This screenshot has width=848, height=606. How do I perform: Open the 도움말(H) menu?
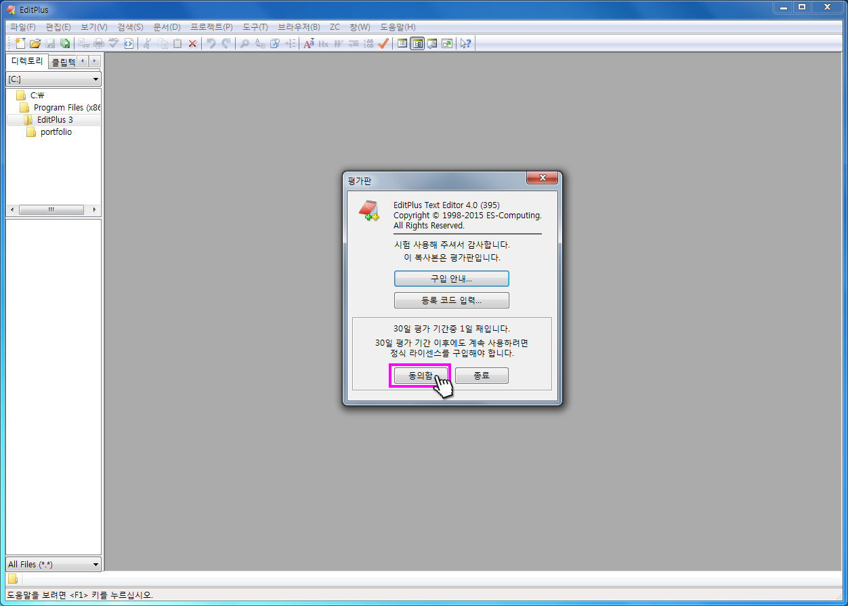tap(398, 27)
